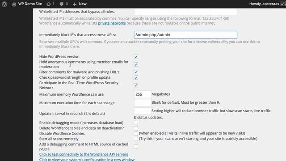286x161 pixels.
Task: Click 'Blank for default. Must be greater than 9.'
Action: click(x=185, y=102)
